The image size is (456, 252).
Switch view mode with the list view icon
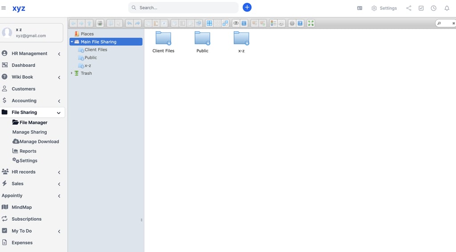point(273,23)
